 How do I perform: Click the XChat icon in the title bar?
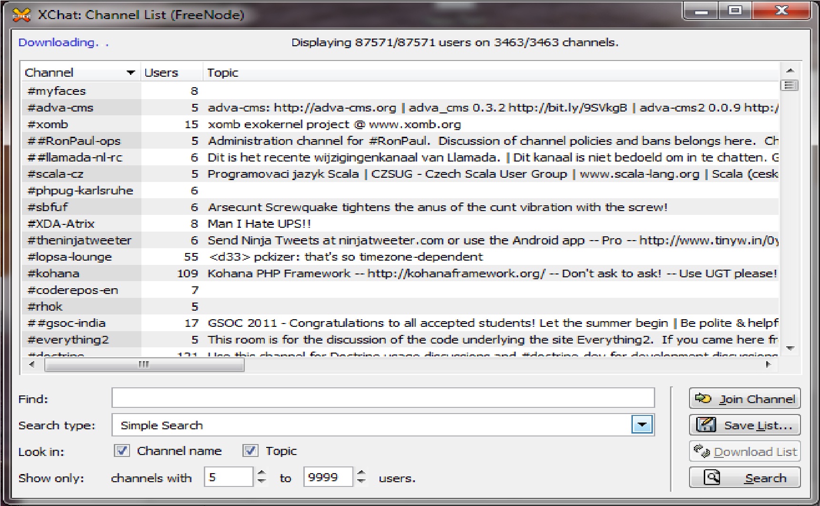(22, 15)
